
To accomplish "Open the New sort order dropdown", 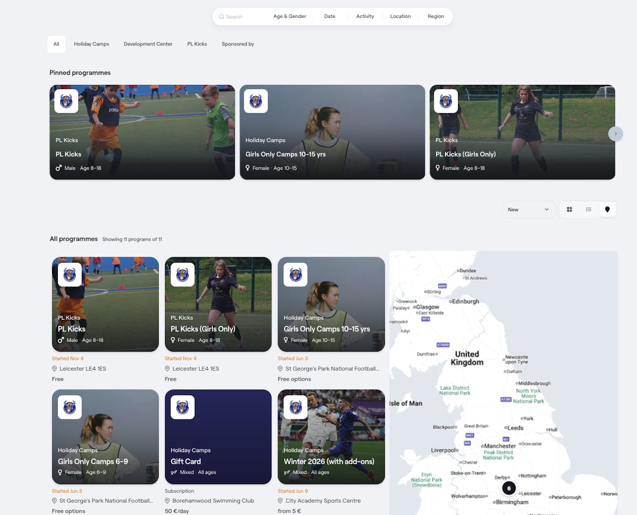I will (528, 210).
